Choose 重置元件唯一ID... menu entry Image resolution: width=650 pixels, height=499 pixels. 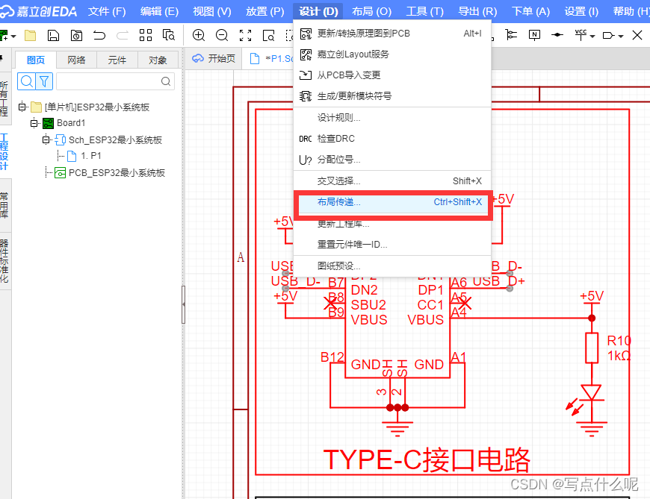pyautogui.click(x=392, y=245)
